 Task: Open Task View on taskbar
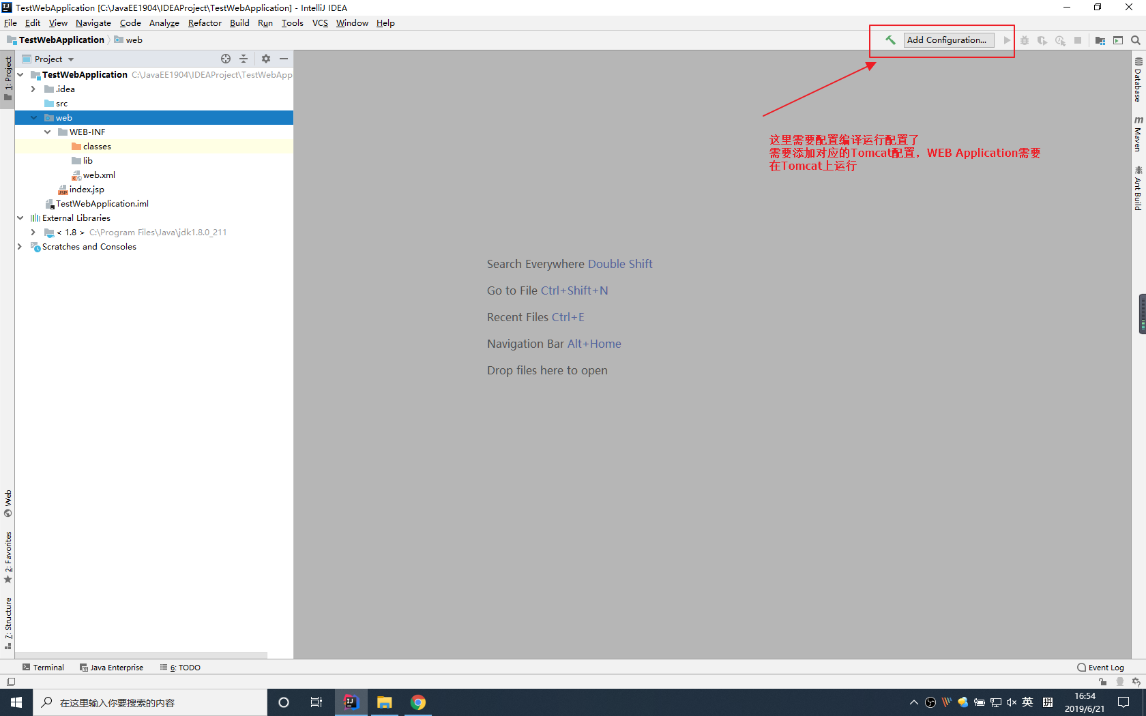click(x=317, y=702)
